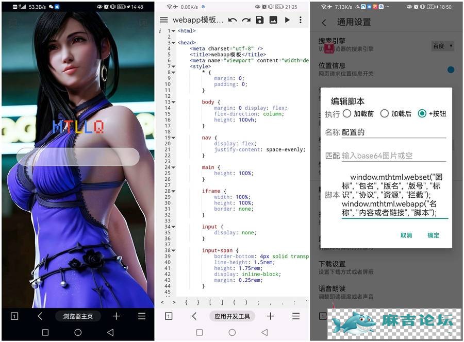
Task: Insert the > symbol from the editor key bar
Action: point(174,302)
